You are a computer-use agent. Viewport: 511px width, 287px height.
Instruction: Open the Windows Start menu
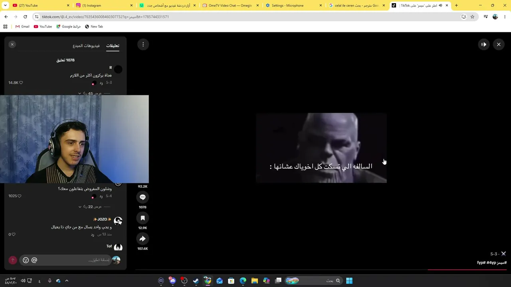349,281
